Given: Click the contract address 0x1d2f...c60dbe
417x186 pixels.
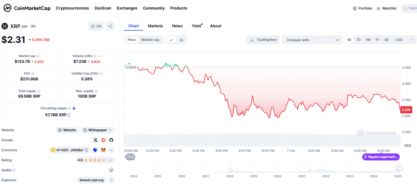Looking at the screenshot, I should (x=70, y=150).
